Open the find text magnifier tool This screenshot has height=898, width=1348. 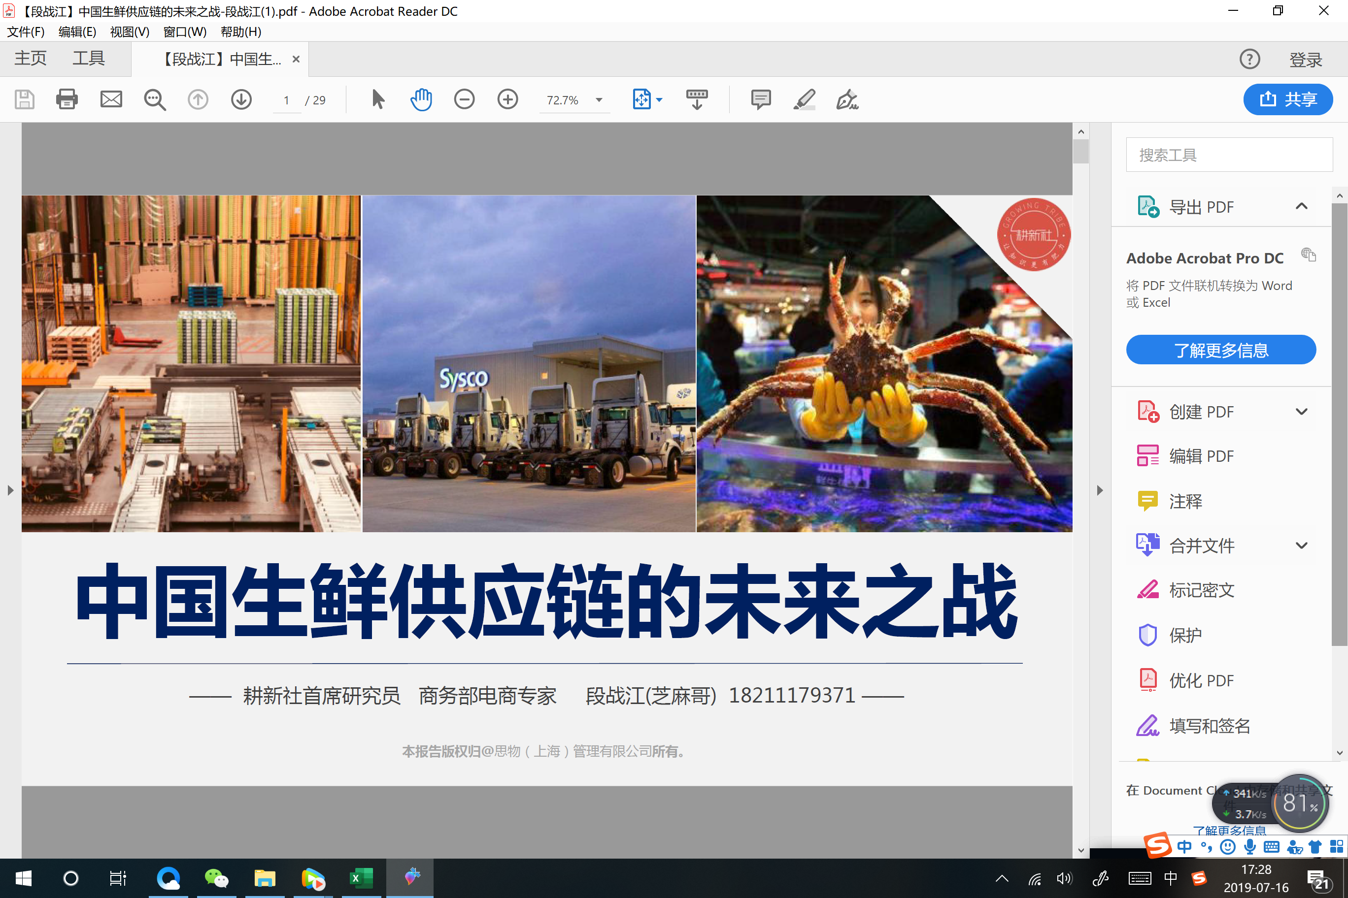coord(154,99)
